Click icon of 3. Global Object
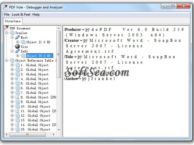This screenshot has width=194, height=145. click(x=17, y=74)
